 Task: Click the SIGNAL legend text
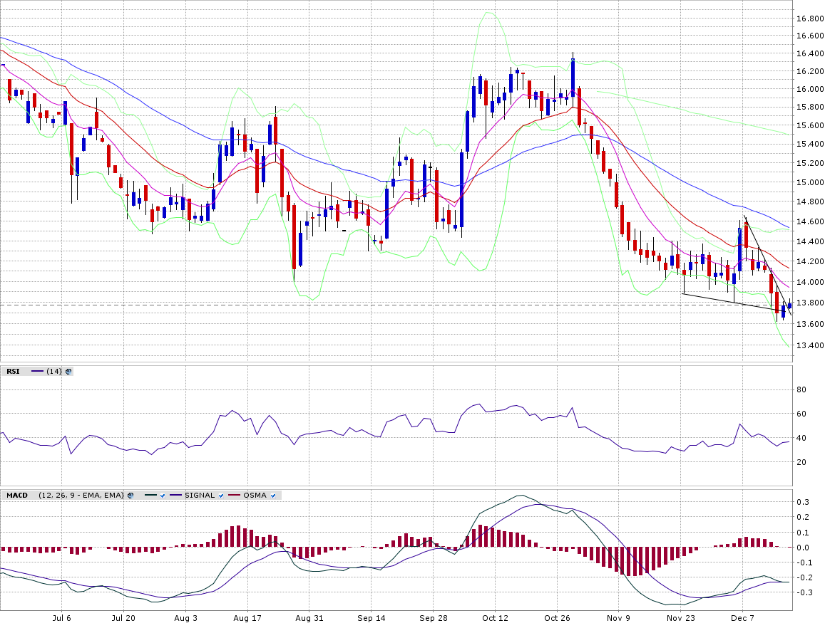pos(200,495)
